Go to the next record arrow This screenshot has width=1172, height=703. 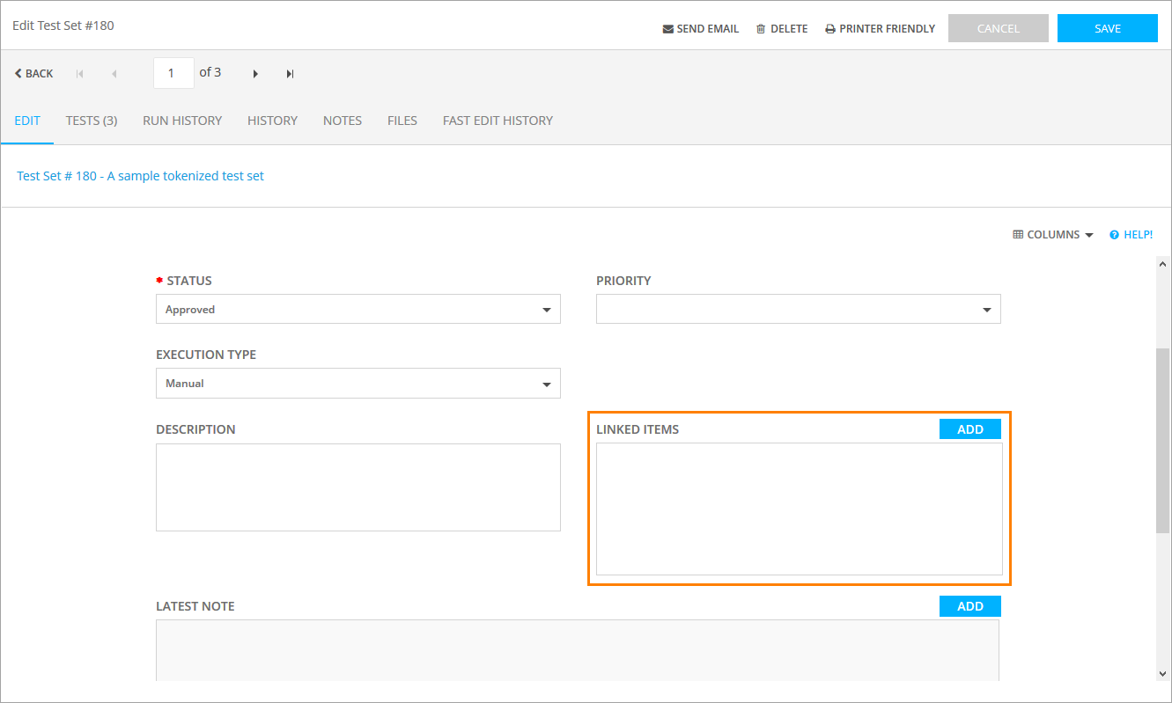255,74
